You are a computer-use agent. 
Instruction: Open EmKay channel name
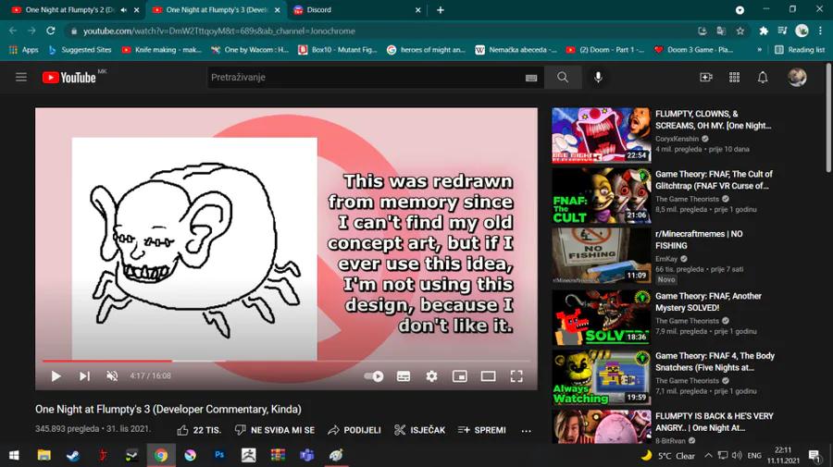[x=666, y=259]
